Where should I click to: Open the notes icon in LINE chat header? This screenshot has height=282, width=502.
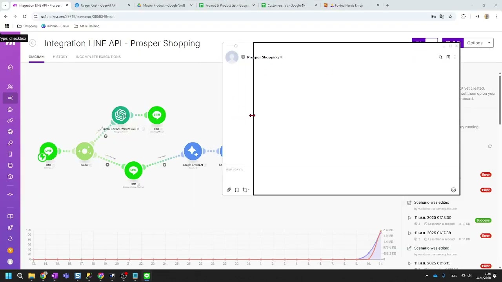click(x=448, y=57)
